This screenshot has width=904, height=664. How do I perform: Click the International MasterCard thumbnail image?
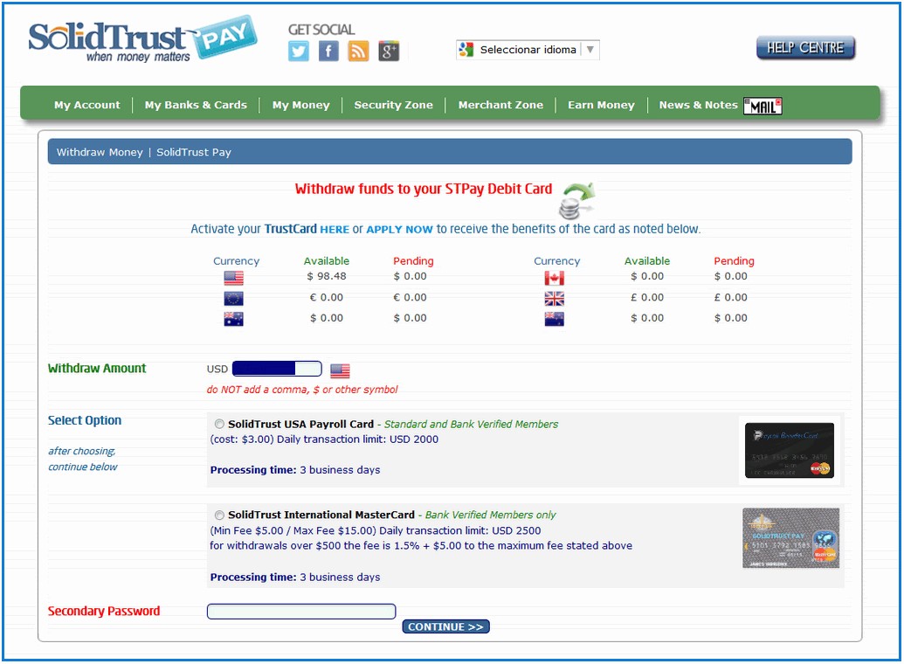click(790, 538)
